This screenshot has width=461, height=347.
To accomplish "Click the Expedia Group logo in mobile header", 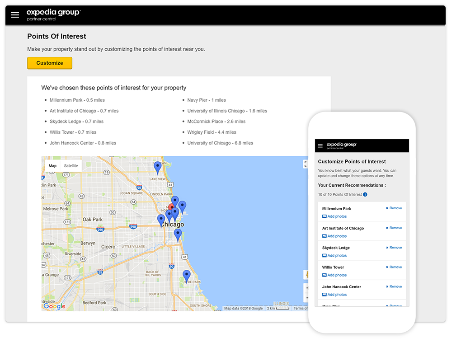I will [x=341, y=145].
